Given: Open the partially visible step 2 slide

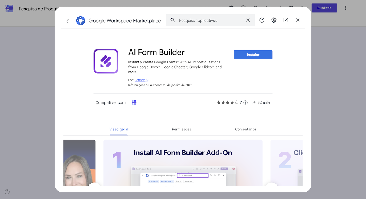Looking at the screenshot, I should point(287,163).
